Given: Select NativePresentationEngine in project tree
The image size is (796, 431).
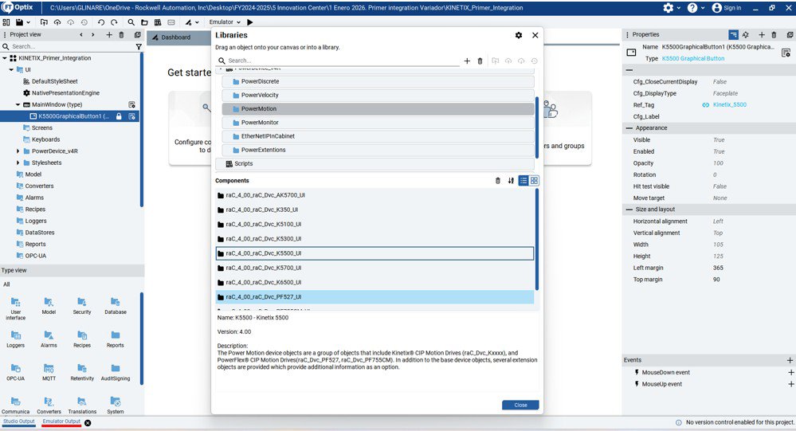Looking at the screenshot, I should pyautogui.click(x=65, y=93).
